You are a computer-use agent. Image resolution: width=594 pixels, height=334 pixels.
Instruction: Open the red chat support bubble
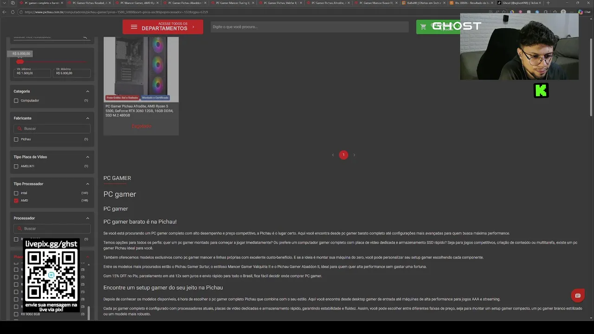577,295
